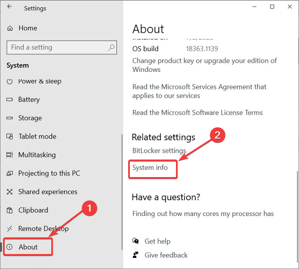The image size is (299, 269).
Task: Click the sidebar vertical scrollbar
Action: point(122,192)
